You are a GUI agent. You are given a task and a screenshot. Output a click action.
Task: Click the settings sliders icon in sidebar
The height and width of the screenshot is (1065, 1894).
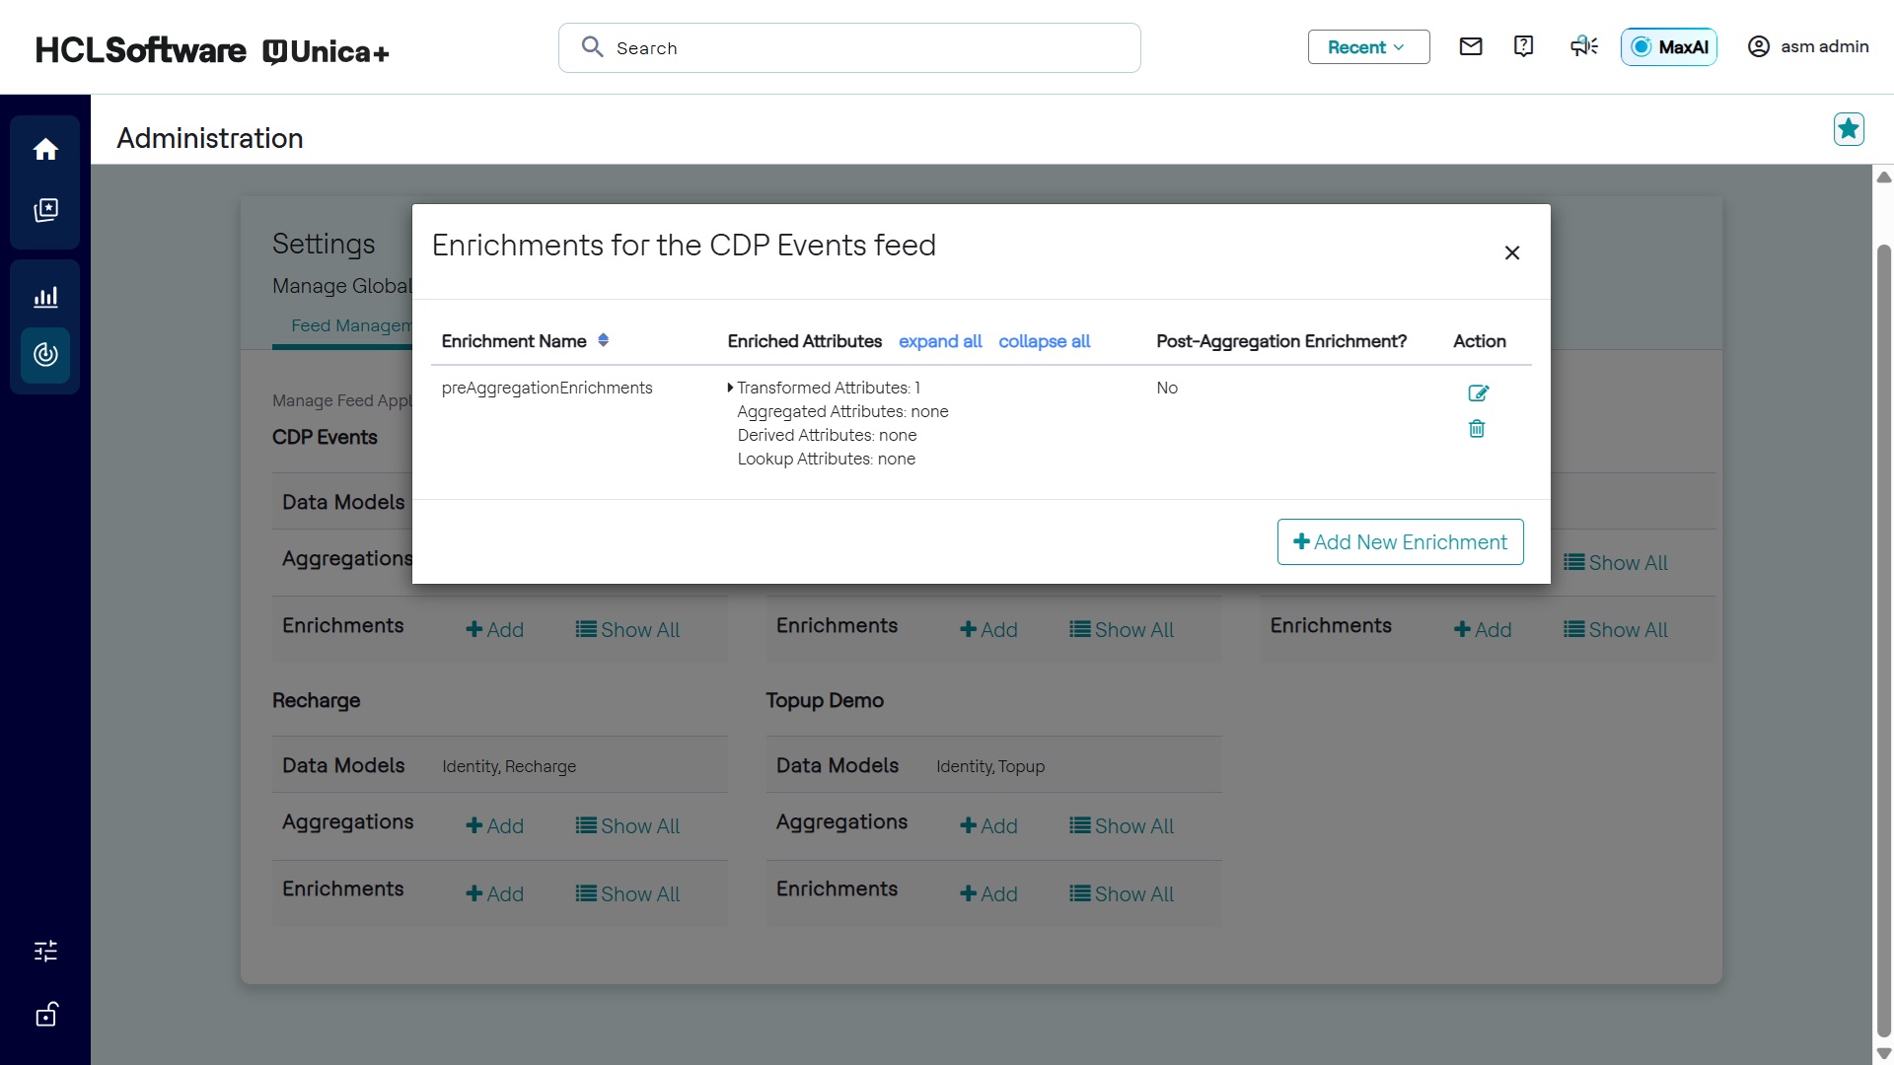click(45, 951)
